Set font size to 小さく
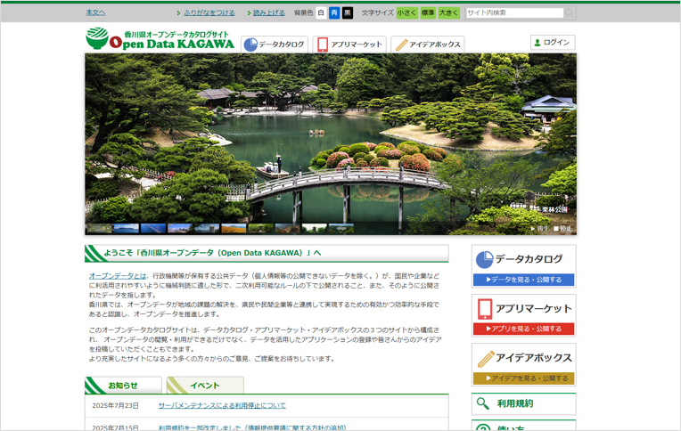Viewport: 681px width, 431px height. 406,13
